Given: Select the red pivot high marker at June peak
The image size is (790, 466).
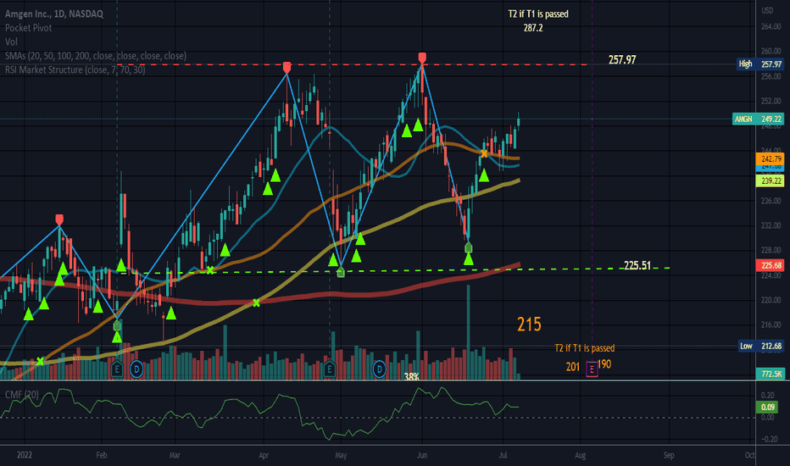Looking at the screenshot, I should click(422, 58).
